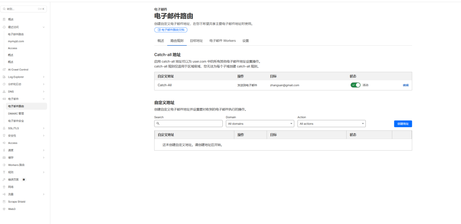Click the Web3 sidebar icon

(4, 209)
